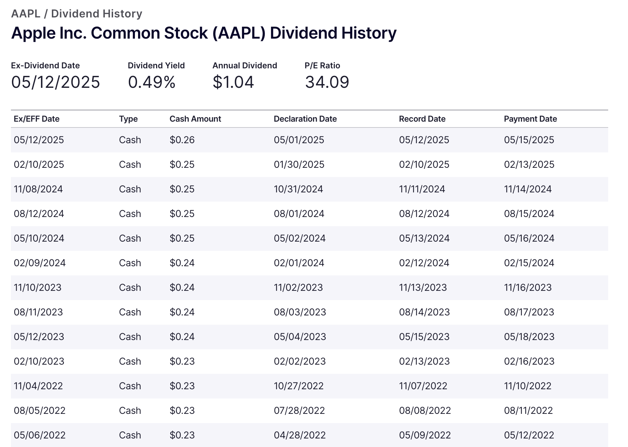Click the Declaration Date column header
The width and height of the screenshot is (628, 447).
(x=305, y=119)
